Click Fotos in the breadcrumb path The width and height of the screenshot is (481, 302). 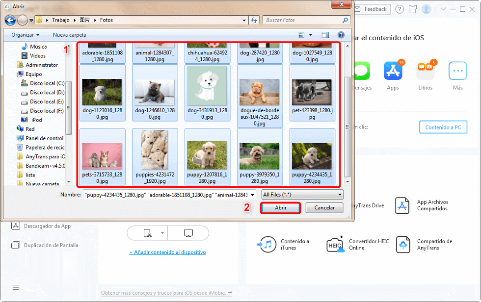coord(107,20)
